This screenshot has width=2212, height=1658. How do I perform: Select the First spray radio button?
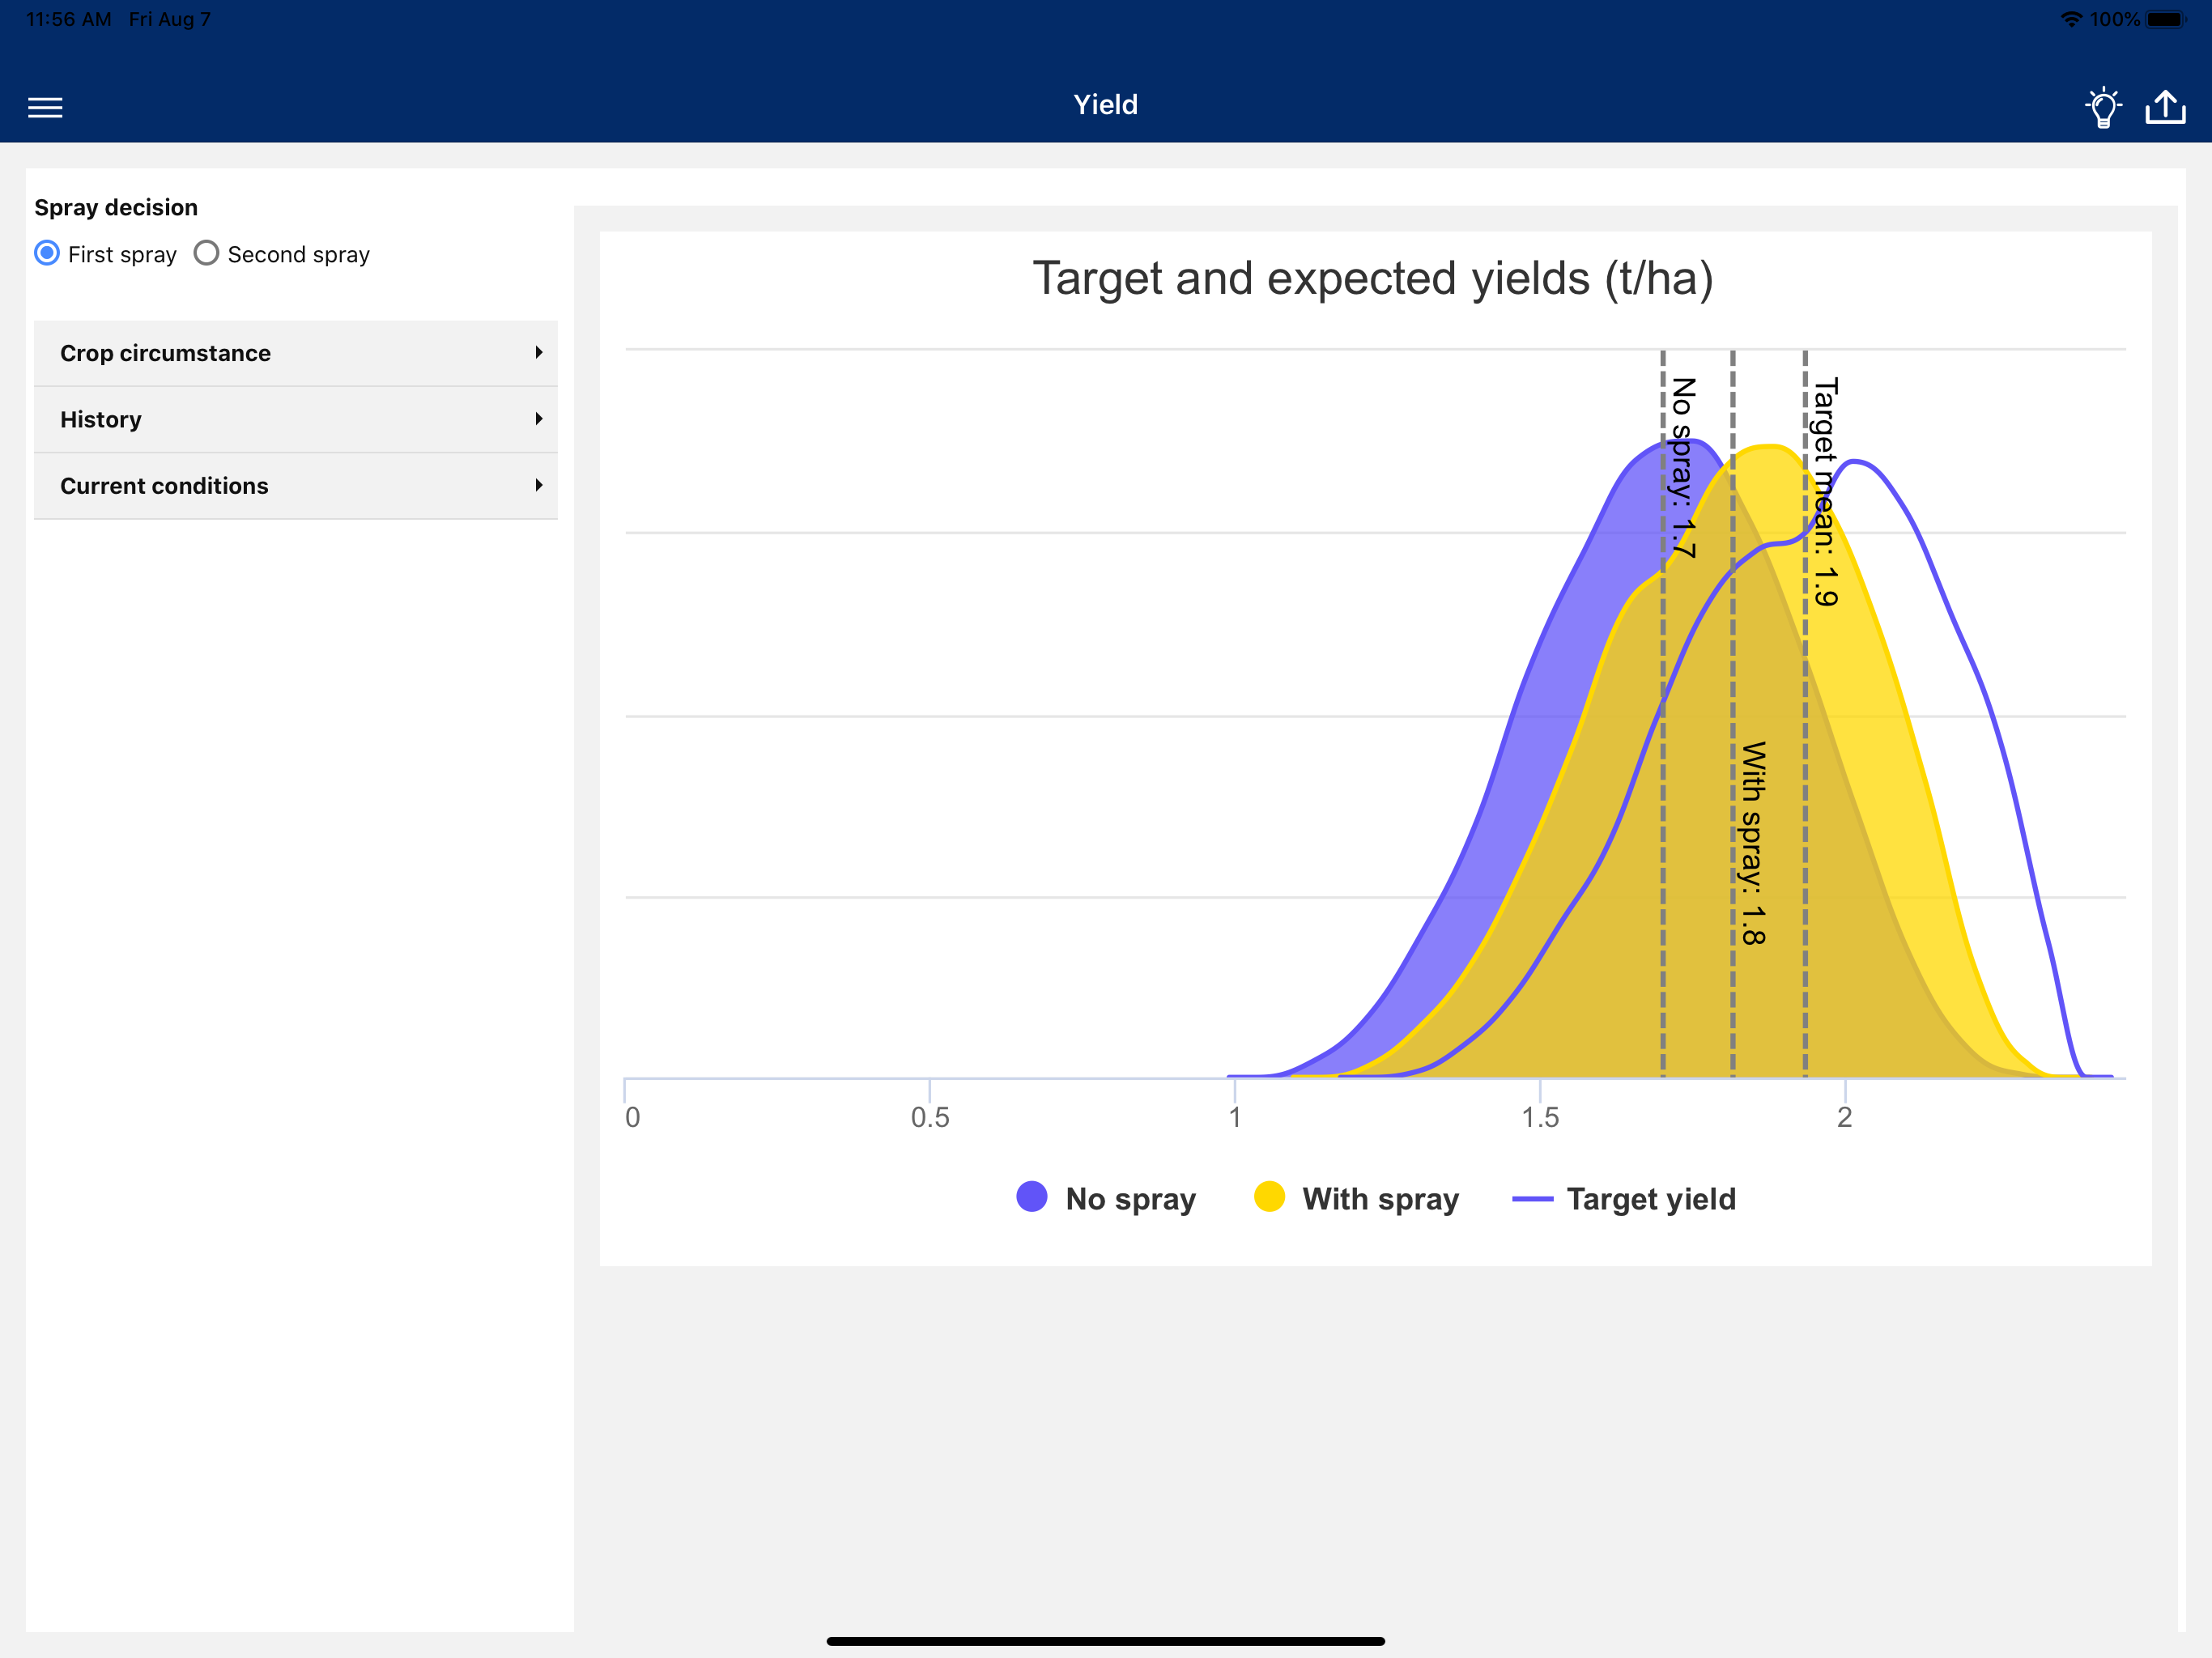click(47, 253)
